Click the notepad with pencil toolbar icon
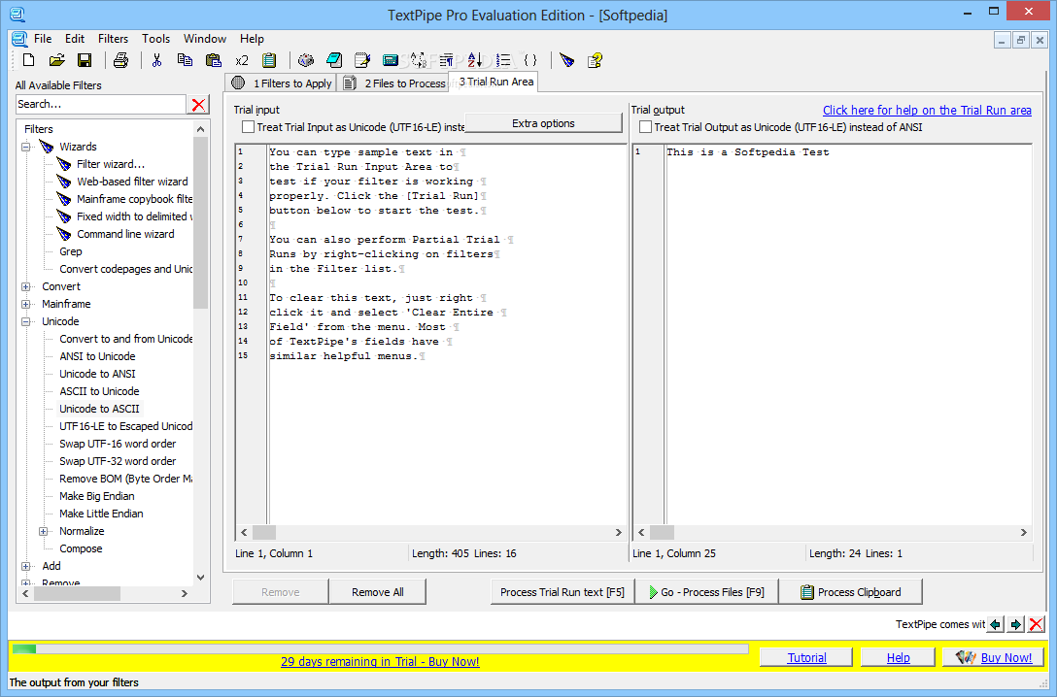The image size is (1057, 697). [x=362, y=60]
